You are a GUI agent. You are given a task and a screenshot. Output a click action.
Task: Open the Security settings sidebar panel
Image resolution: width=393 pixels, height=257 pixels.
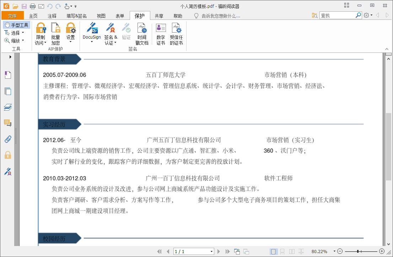coord(8,155)
